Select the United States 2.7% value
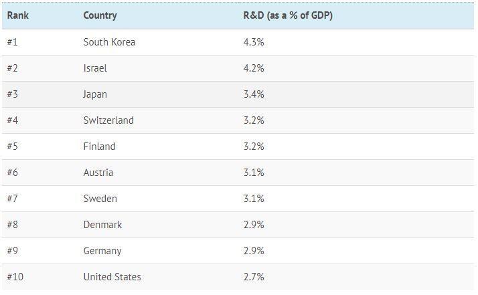Image resolution: width=478 pixels, height=295 pixels. tap(254, 277)
